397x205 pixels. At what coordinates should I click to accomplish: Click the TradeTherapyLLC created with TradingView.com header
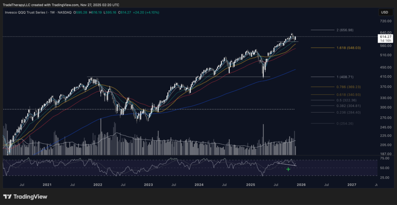click(62, 4)
